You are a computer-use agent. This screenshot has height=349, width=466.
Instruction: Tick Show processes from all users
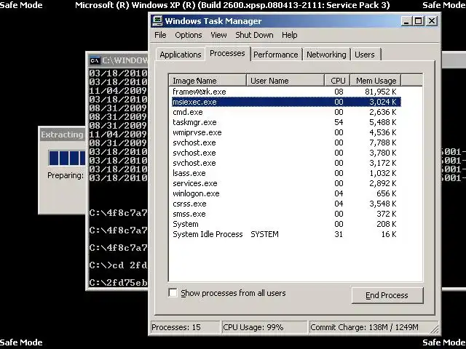[x=173, y=292]
